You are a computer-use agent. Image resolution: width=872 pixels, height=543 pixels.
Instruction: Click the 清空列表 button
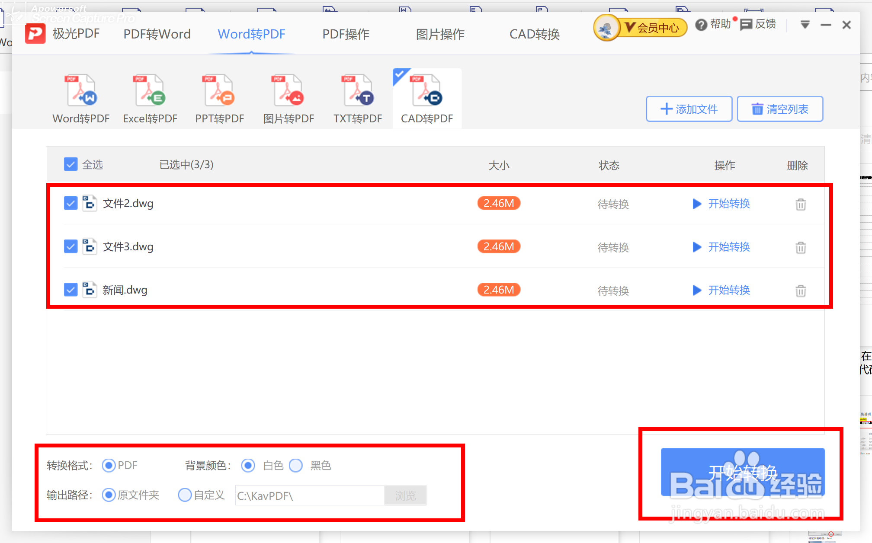click(780, 109)
